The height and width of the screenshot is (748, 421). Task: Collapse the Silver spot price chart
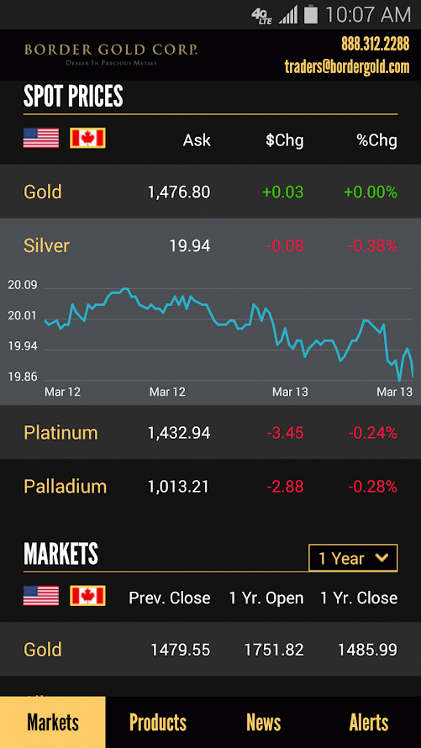[x=210, y=245]
